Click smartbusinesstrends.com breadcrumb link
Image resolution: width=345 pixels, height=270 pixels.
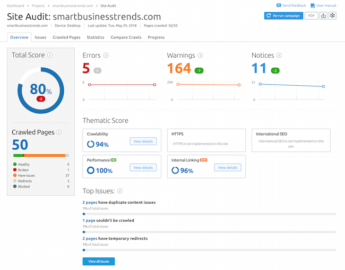(x=72, y=6)
